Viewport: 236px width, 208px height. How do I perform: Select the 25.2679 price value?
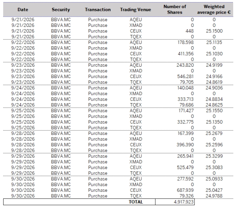[x=214, y=133]
